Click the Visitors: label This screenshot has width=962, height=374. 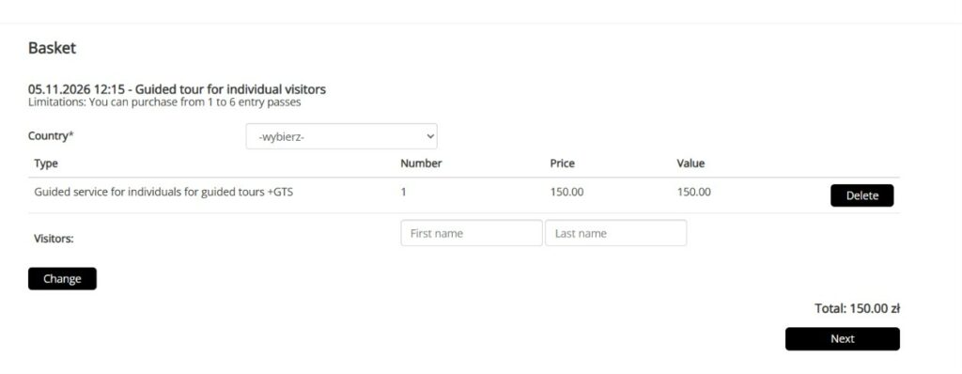[54, 239]
